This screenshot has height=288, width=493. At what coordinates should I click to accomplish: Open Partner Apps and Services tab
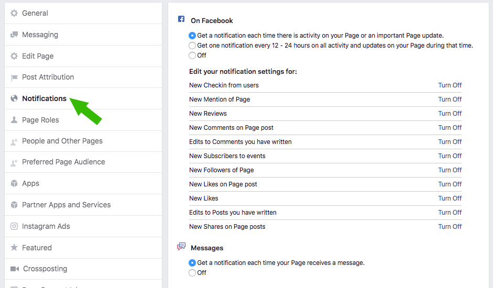click(x=83, y=205)
